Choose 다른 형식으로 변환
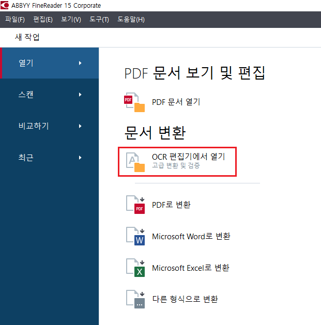321x325 pixels. click(x=185, y=299)
